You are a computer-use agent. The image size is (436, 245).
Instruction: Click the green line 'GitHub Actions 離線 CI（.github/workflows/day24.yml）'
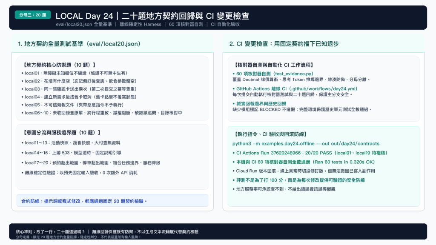click(x=295, y=89)
